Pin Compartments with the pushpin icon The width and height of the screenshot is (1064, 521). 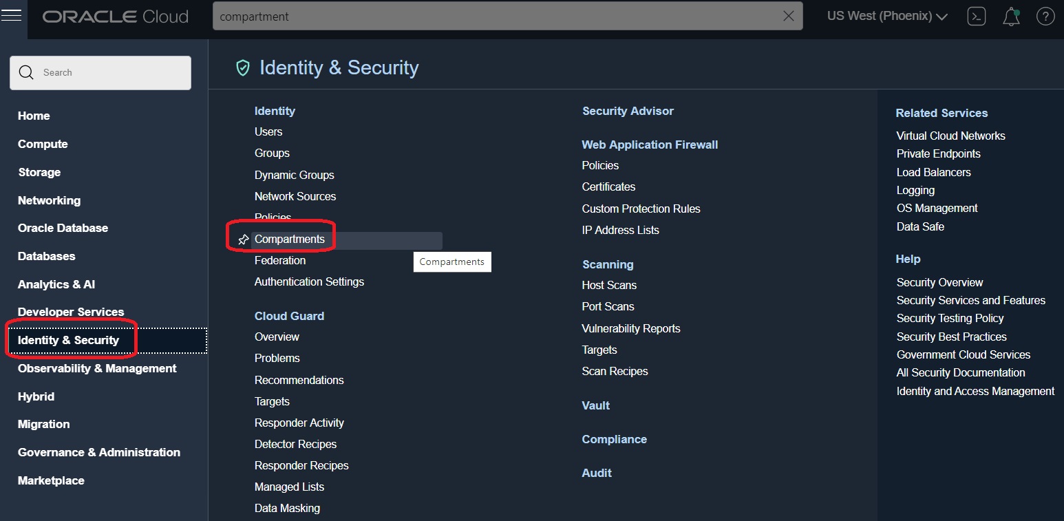[242, 240]
